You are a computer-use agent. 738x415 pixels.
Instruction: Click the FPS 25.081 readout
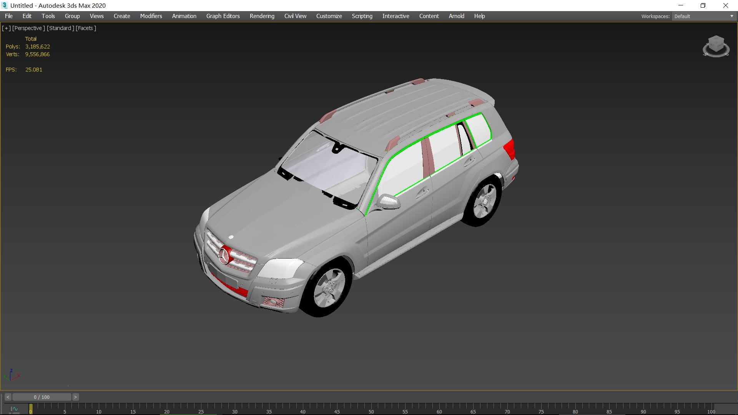[24, 70]
